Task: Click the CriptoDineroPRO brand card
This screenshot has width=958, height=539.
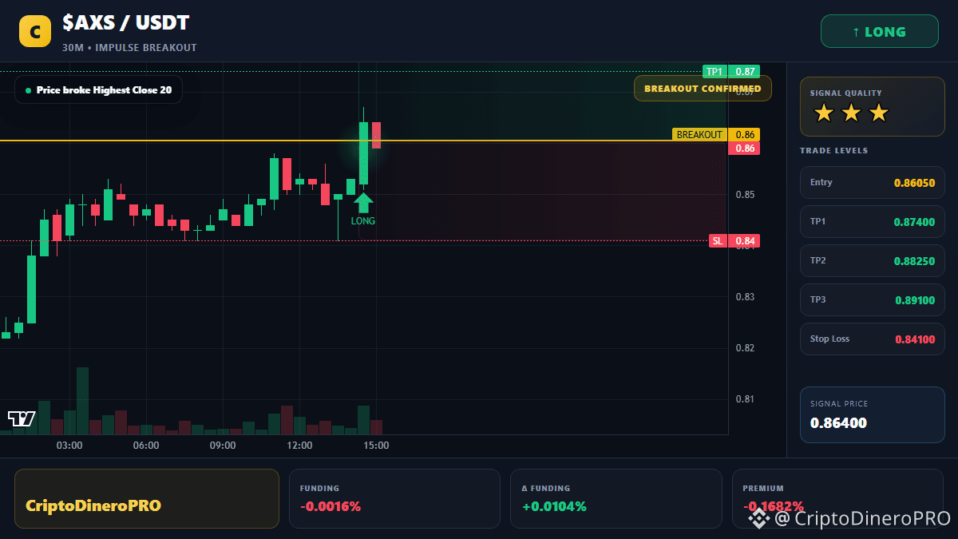Action: 147,498
